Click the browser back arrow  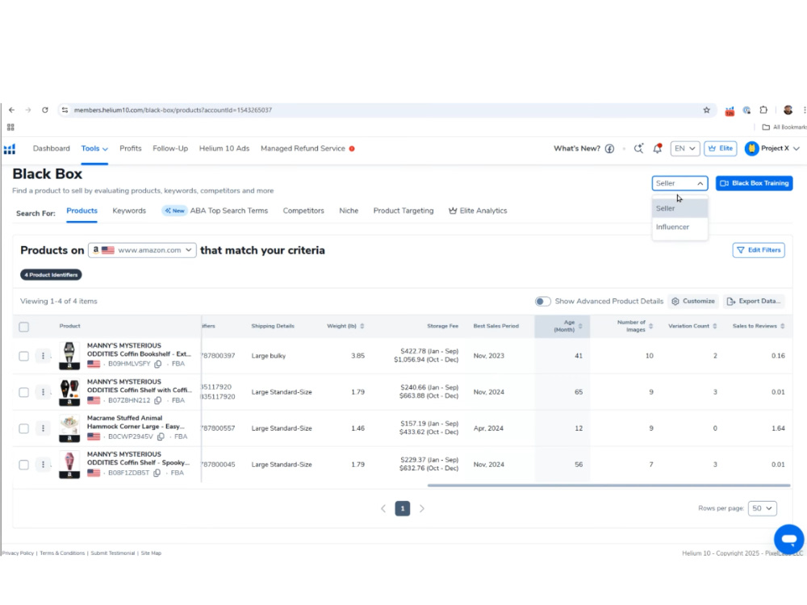click(12, 110)
